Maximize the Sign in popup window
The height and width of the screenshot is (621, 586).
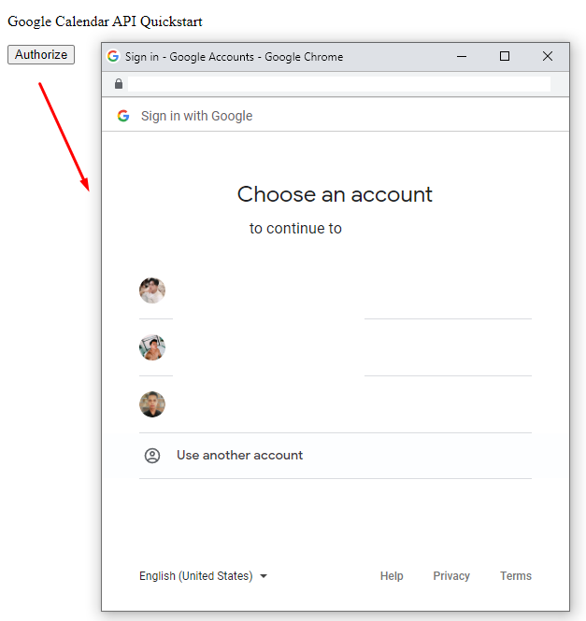click(505, 57)
